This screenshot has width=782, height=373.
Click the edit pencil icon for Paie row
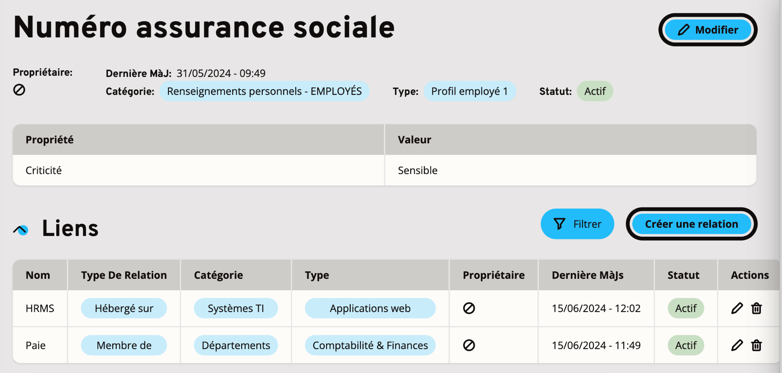point(737,345)
